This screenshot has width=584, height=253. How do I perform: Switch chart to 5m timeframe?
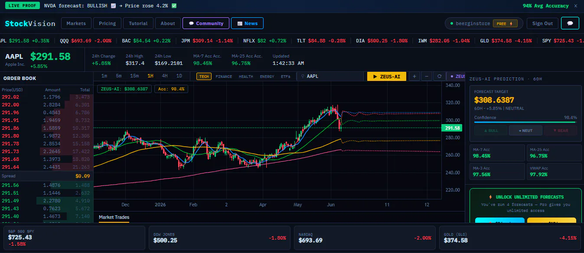119,76
